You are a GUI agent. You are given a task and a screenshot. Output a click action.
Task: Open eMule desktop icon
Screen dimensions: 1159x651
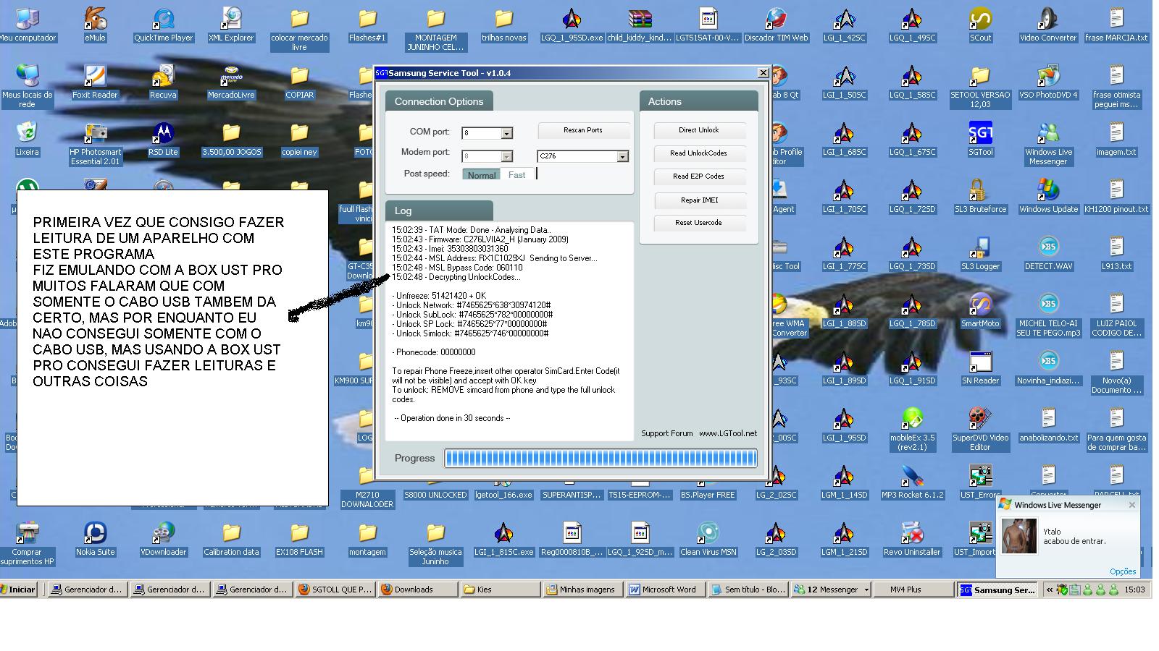pos(95,25)
